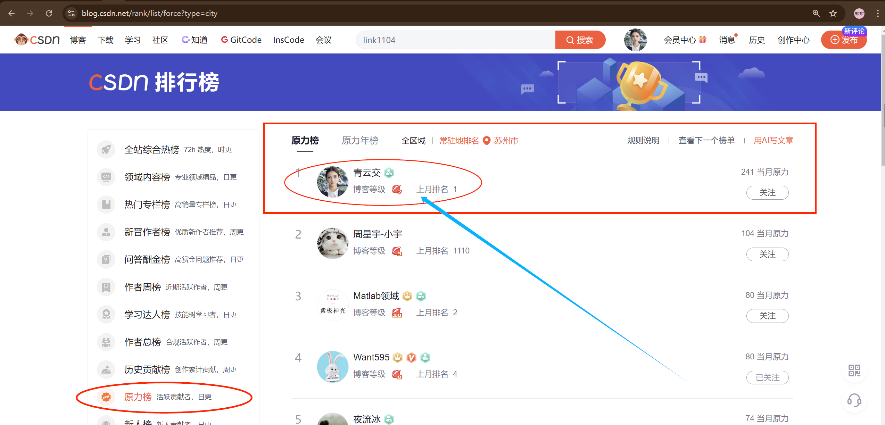Viewport: 885px width, 425px height.
Task: Go forward using the browser forward arrow
Action: click(x=30, y=13)
